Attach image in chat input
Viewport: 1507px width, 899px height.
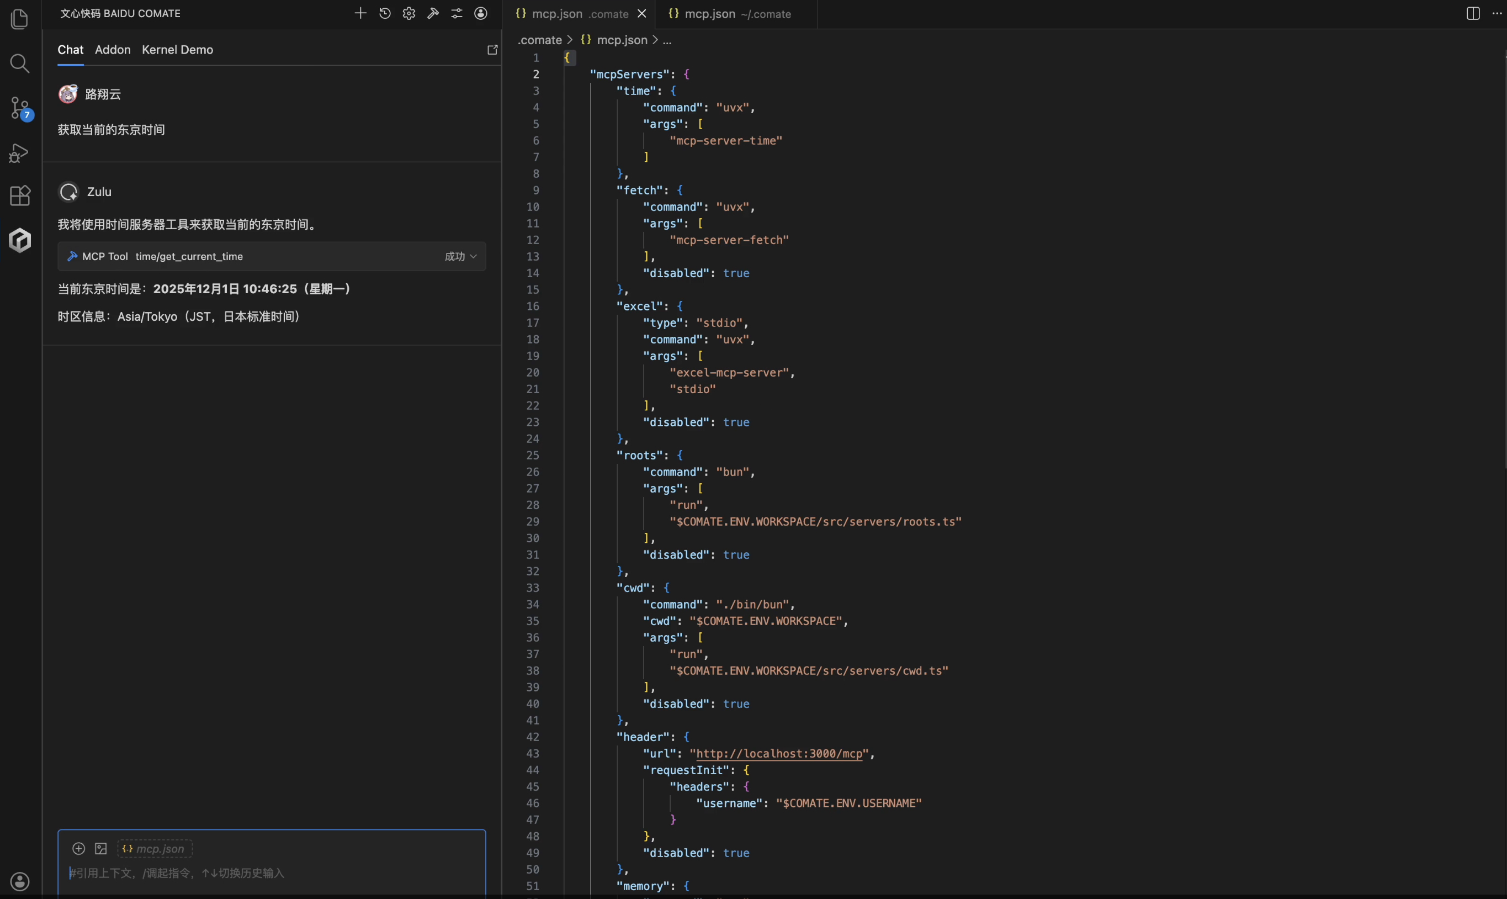coord(101,849)
